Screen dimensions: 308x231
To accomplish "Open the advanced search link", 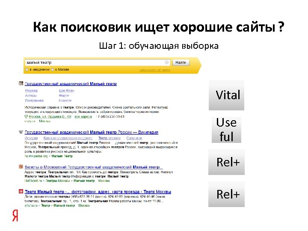I will (x=155, y=70).
